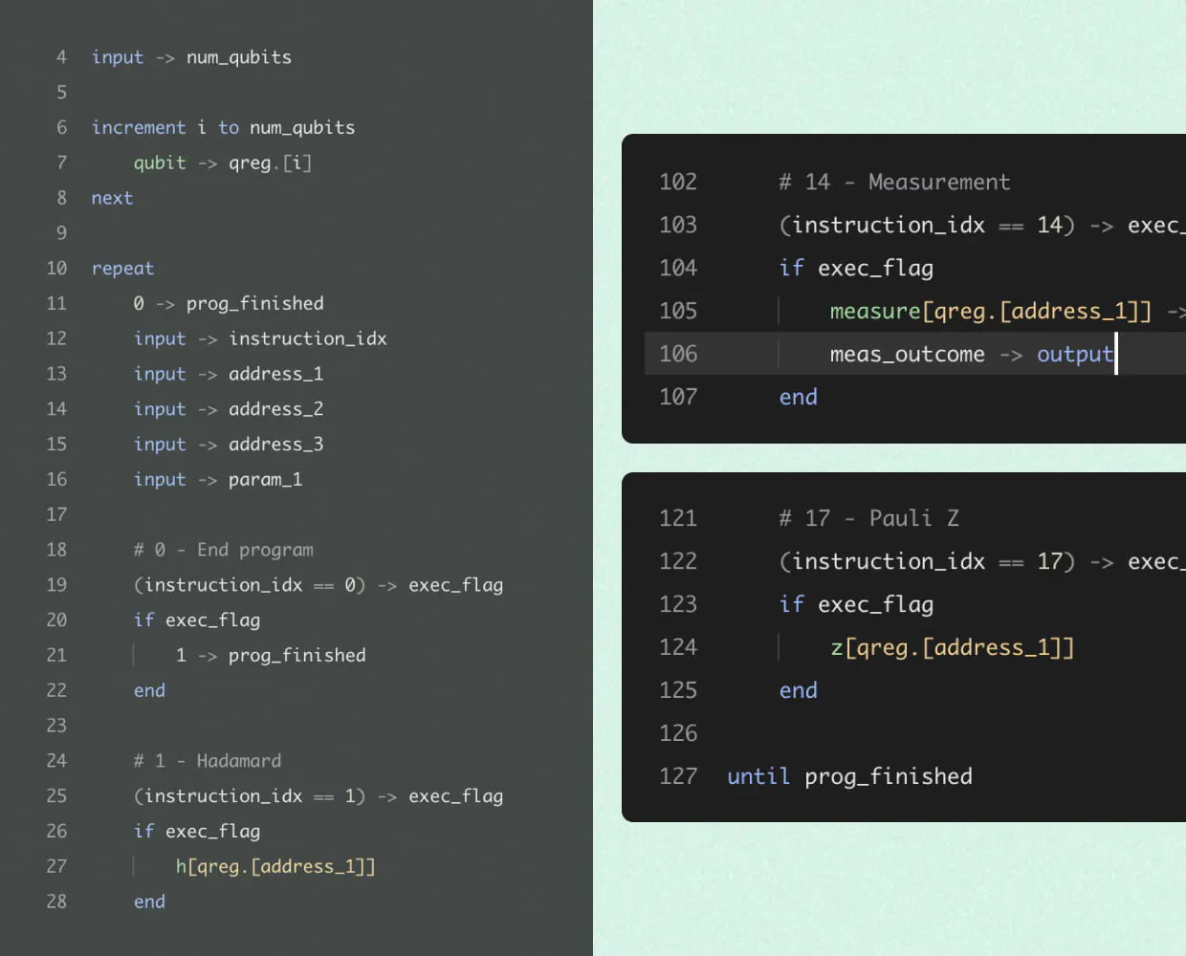Click the "next" keyword on line 8
1186x956 pixels.
point(111,198)
